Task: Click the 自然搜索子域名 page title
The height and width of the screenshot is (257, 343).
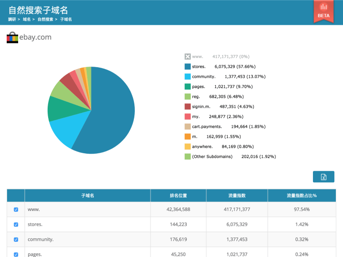Action: point(38,10)
